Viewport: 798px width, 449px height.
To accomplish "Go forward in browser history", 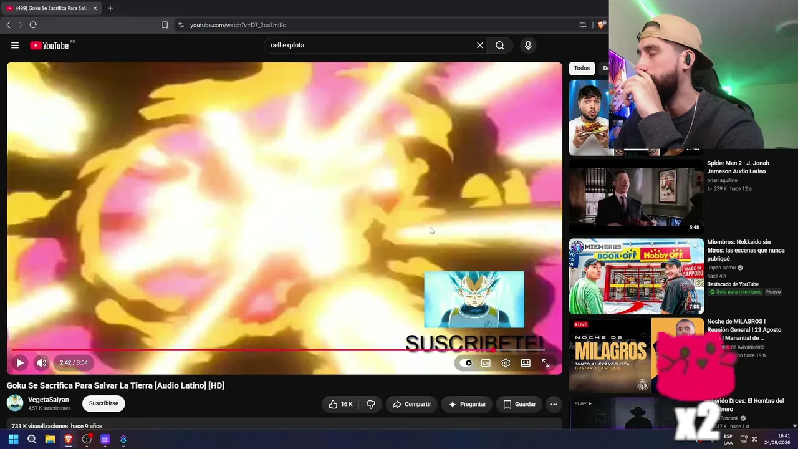I will pos(21,25).
